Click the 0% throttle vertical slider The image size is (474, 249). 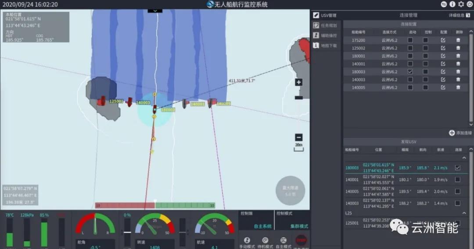tap(127, 232)
